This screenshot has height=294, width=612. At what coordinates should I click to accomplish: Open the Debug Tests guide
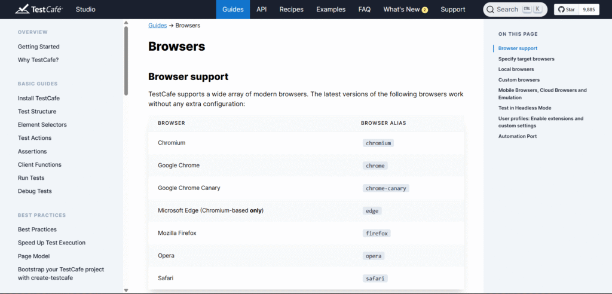pyautogui.click(x=35, y=191)
